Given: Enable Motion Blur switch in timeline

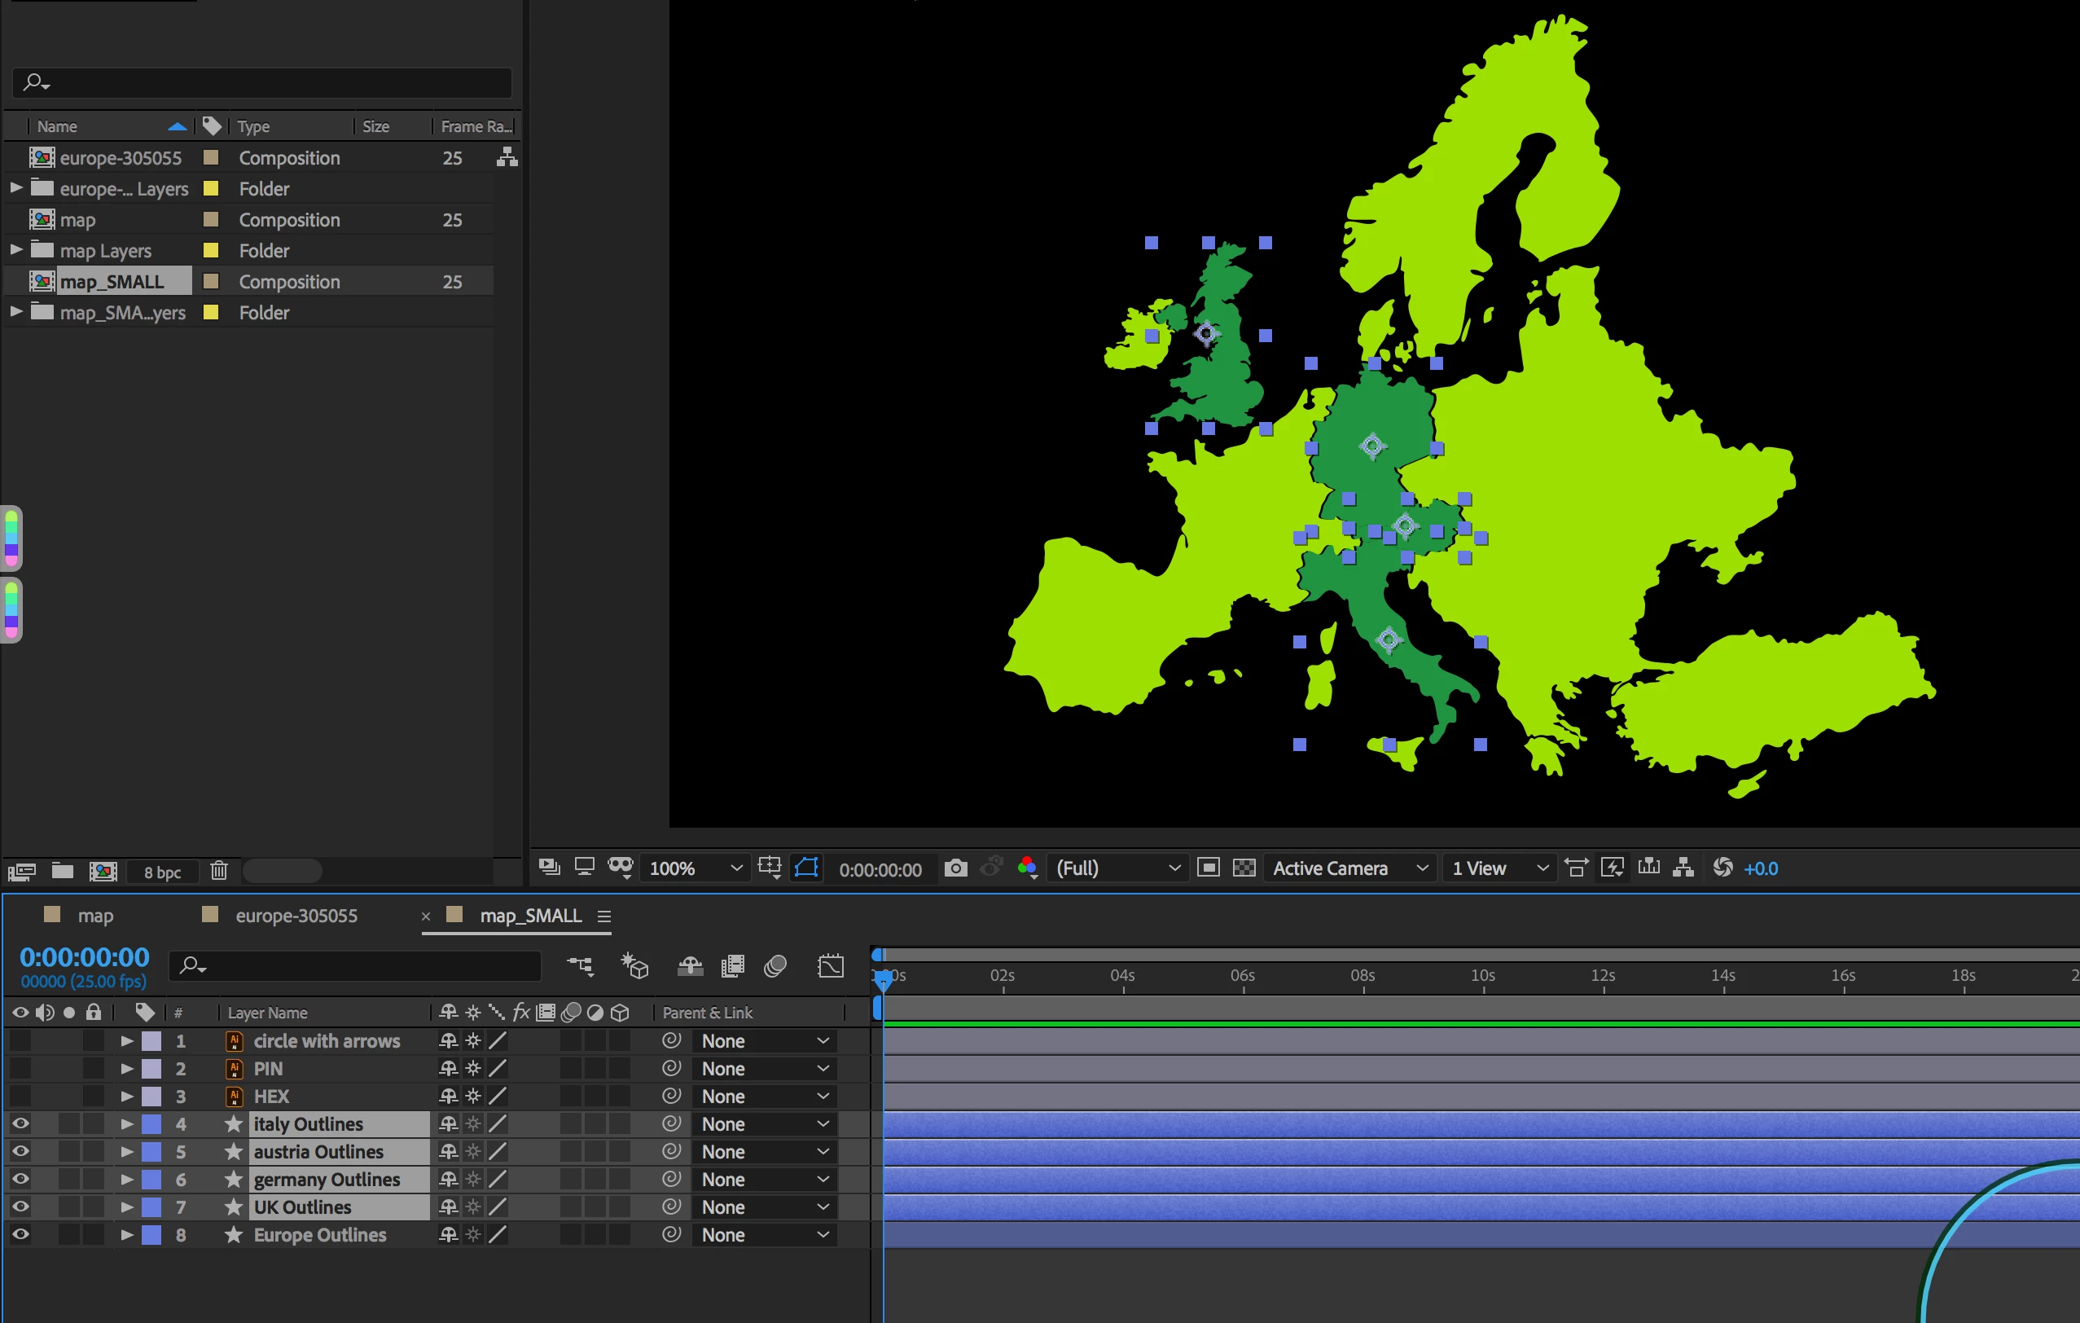Looking at the screenshot, I should click(x=775, y=966).
